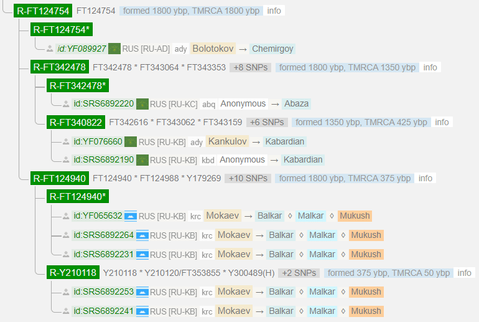This screenshot has height=322, width=479.
Task: Select the top R-FT124754 haplogroup node
Action: [43, 11]
